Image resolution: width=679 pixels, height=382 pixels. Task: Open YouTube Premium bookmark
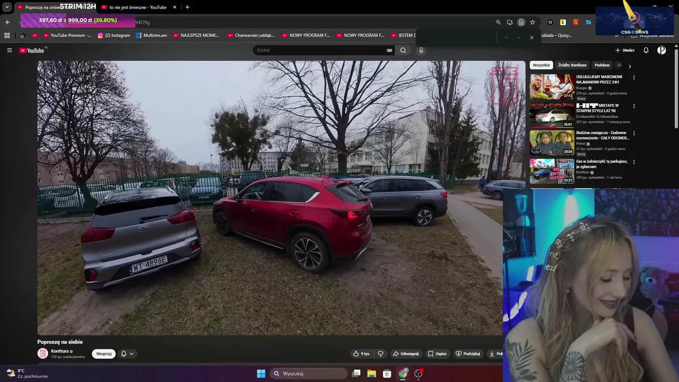click(67, 36)
